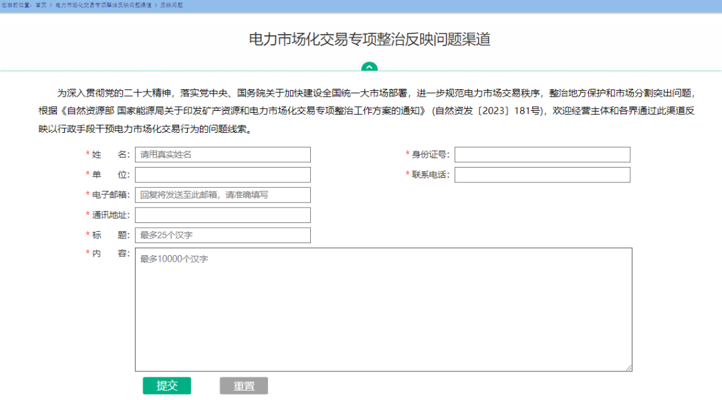The image size is (722, 400).
Task: Go to 电力市场化交易专项整治反映问题渠道 breadcrumb link
Action: [x=103, y=5]
